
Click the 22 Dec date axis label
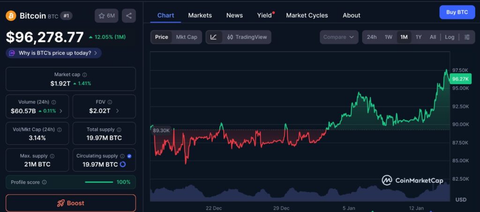point(214,208)
